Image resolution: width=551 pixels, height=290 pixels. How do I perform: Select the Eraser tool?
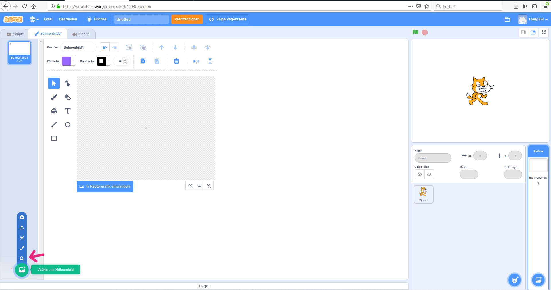click(68, 97)
